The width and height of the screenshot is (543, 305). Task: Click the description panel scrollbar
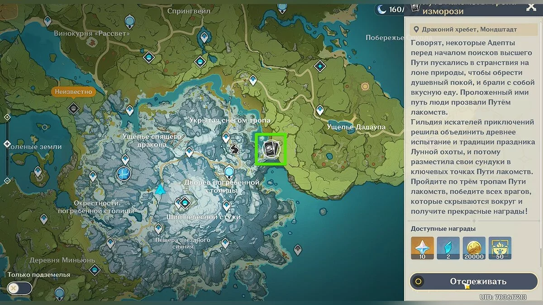[x=540, y=136]
